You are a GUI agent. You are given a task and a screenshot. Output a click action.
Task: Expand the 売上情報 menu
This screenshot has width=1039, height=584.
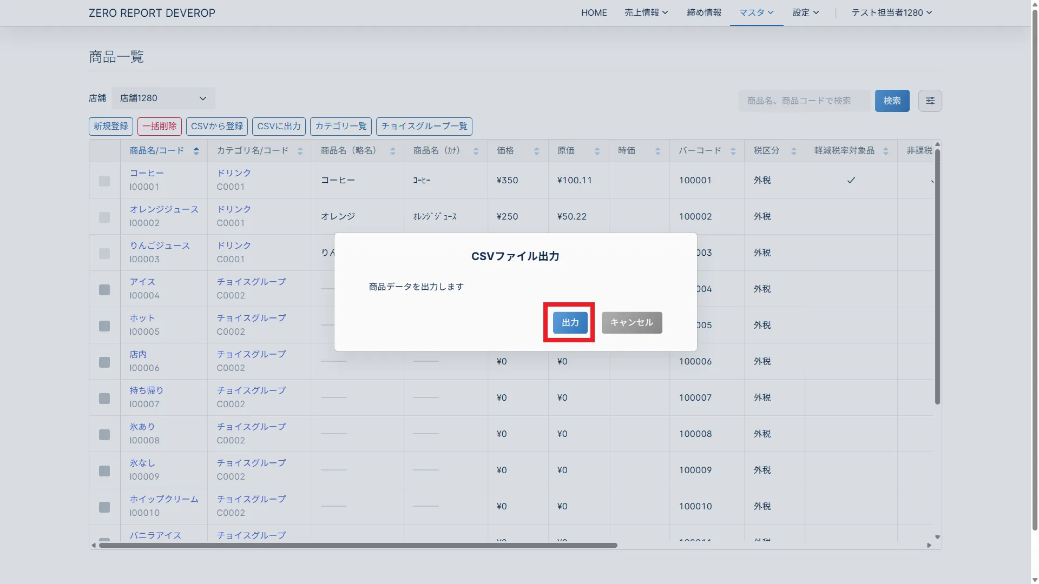pos(646,12)
